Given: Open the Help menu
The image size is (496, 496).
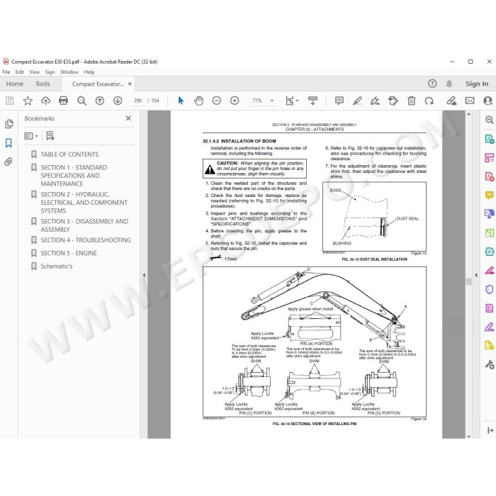Looking at the screenshot, I should point(89,72).
